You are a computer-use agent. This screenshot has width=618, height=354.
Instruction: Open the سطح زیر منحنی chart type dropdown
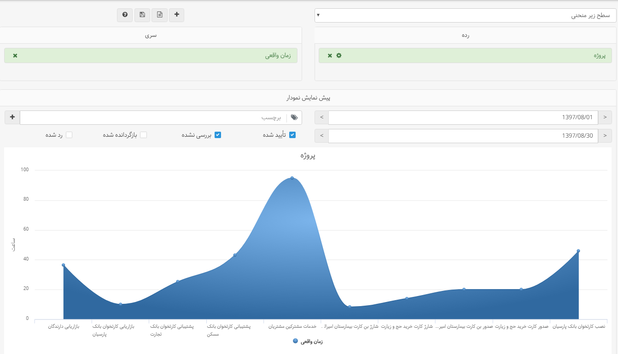click(x=465, y=15)
